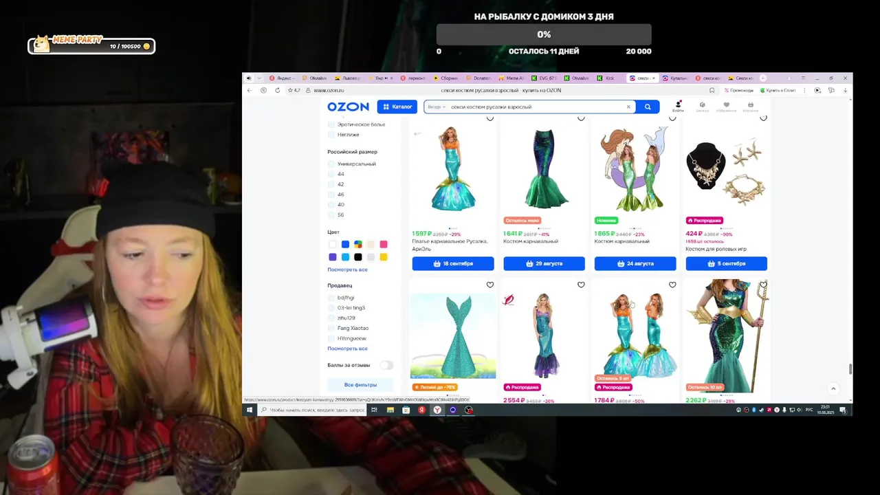
Task: Click the scroll-to-top arrow button
Action: point(833,388)
